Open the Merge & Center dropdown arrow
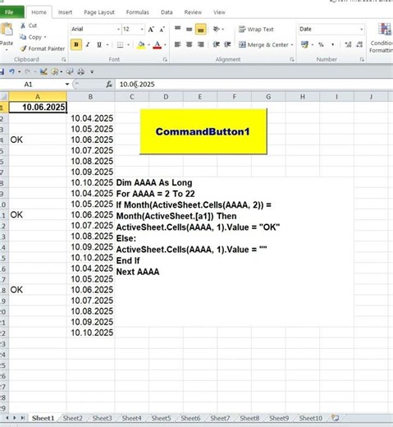Viewport: 393px width, 427px height. tap(292, 44)
